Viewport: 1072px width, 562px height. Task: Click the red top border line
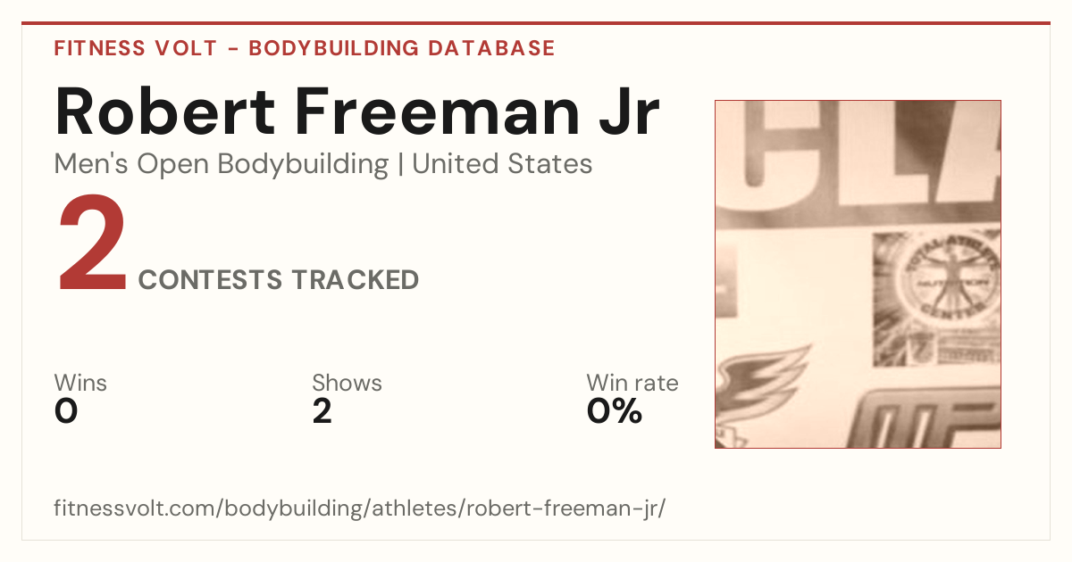[536, 23]
